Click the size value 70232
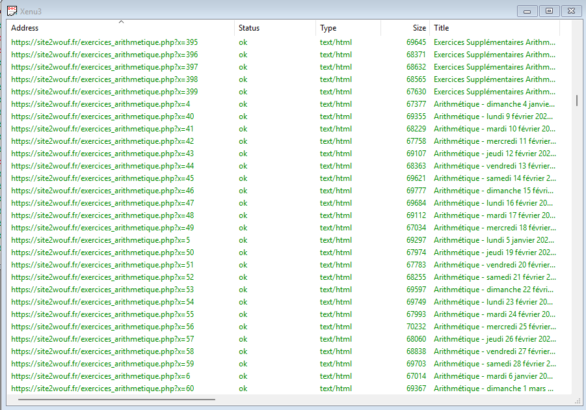 [416, 327]
